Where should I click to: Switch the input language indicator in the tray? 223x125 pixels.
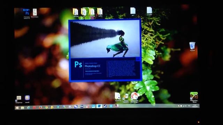click(189, 106)
